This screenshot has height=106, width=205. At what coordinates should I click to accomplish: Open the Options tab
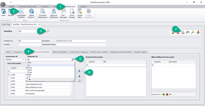[x=9, y=52]
